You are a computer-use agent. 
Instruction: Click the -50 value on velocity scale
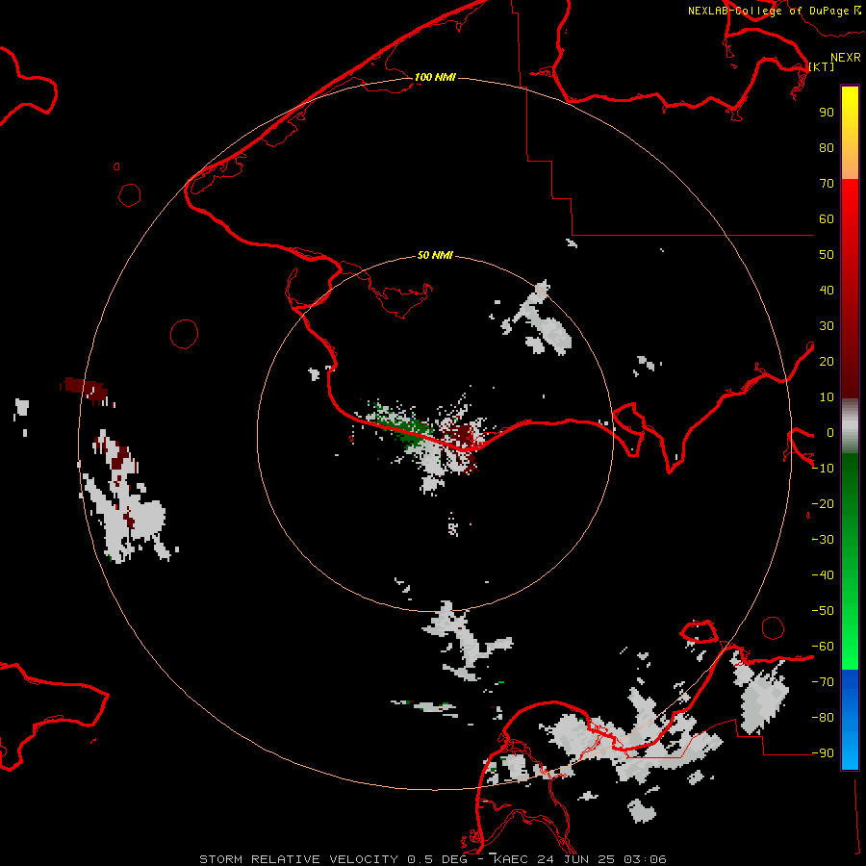823,611
